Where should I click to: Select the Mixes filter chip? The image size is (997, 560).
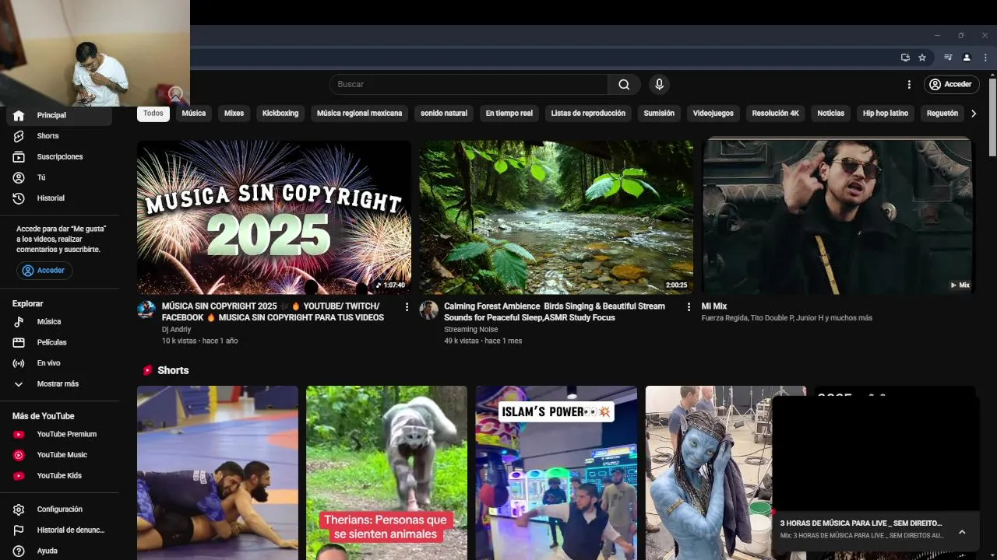(x=234, y=114)
